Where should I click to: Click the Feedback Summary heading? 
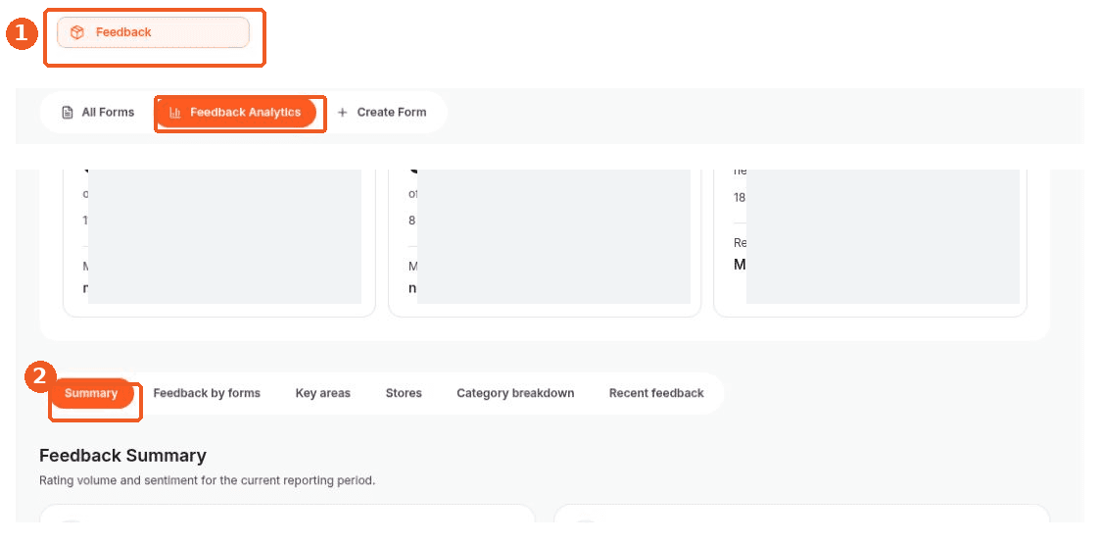(122, 456)
